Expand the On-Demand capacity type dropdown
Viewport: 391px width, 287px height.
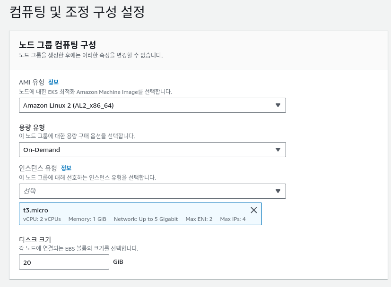point(152,150)
